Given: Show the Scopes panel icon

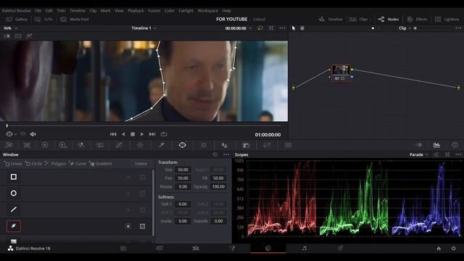Looking at the screenshot, I should (x=436, y=145).
